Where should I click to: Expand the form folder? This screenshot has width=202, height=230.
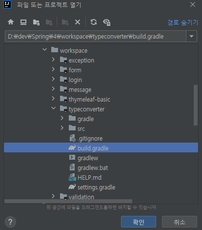tap(53, 69)
